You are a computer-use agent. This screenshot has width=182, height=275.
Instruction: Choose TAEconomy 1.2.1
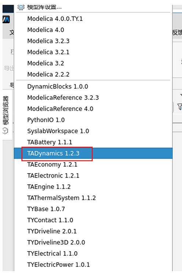(x=93, y=164)
